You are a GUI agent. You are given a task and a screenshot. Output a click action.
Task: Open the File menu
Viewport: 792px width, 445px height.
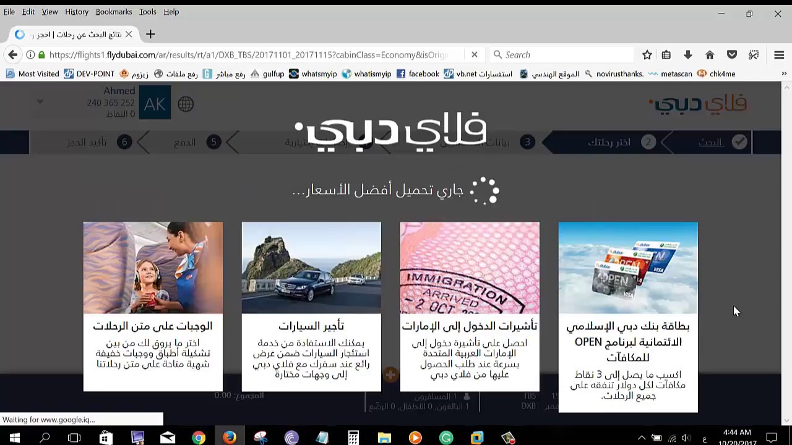9,12
